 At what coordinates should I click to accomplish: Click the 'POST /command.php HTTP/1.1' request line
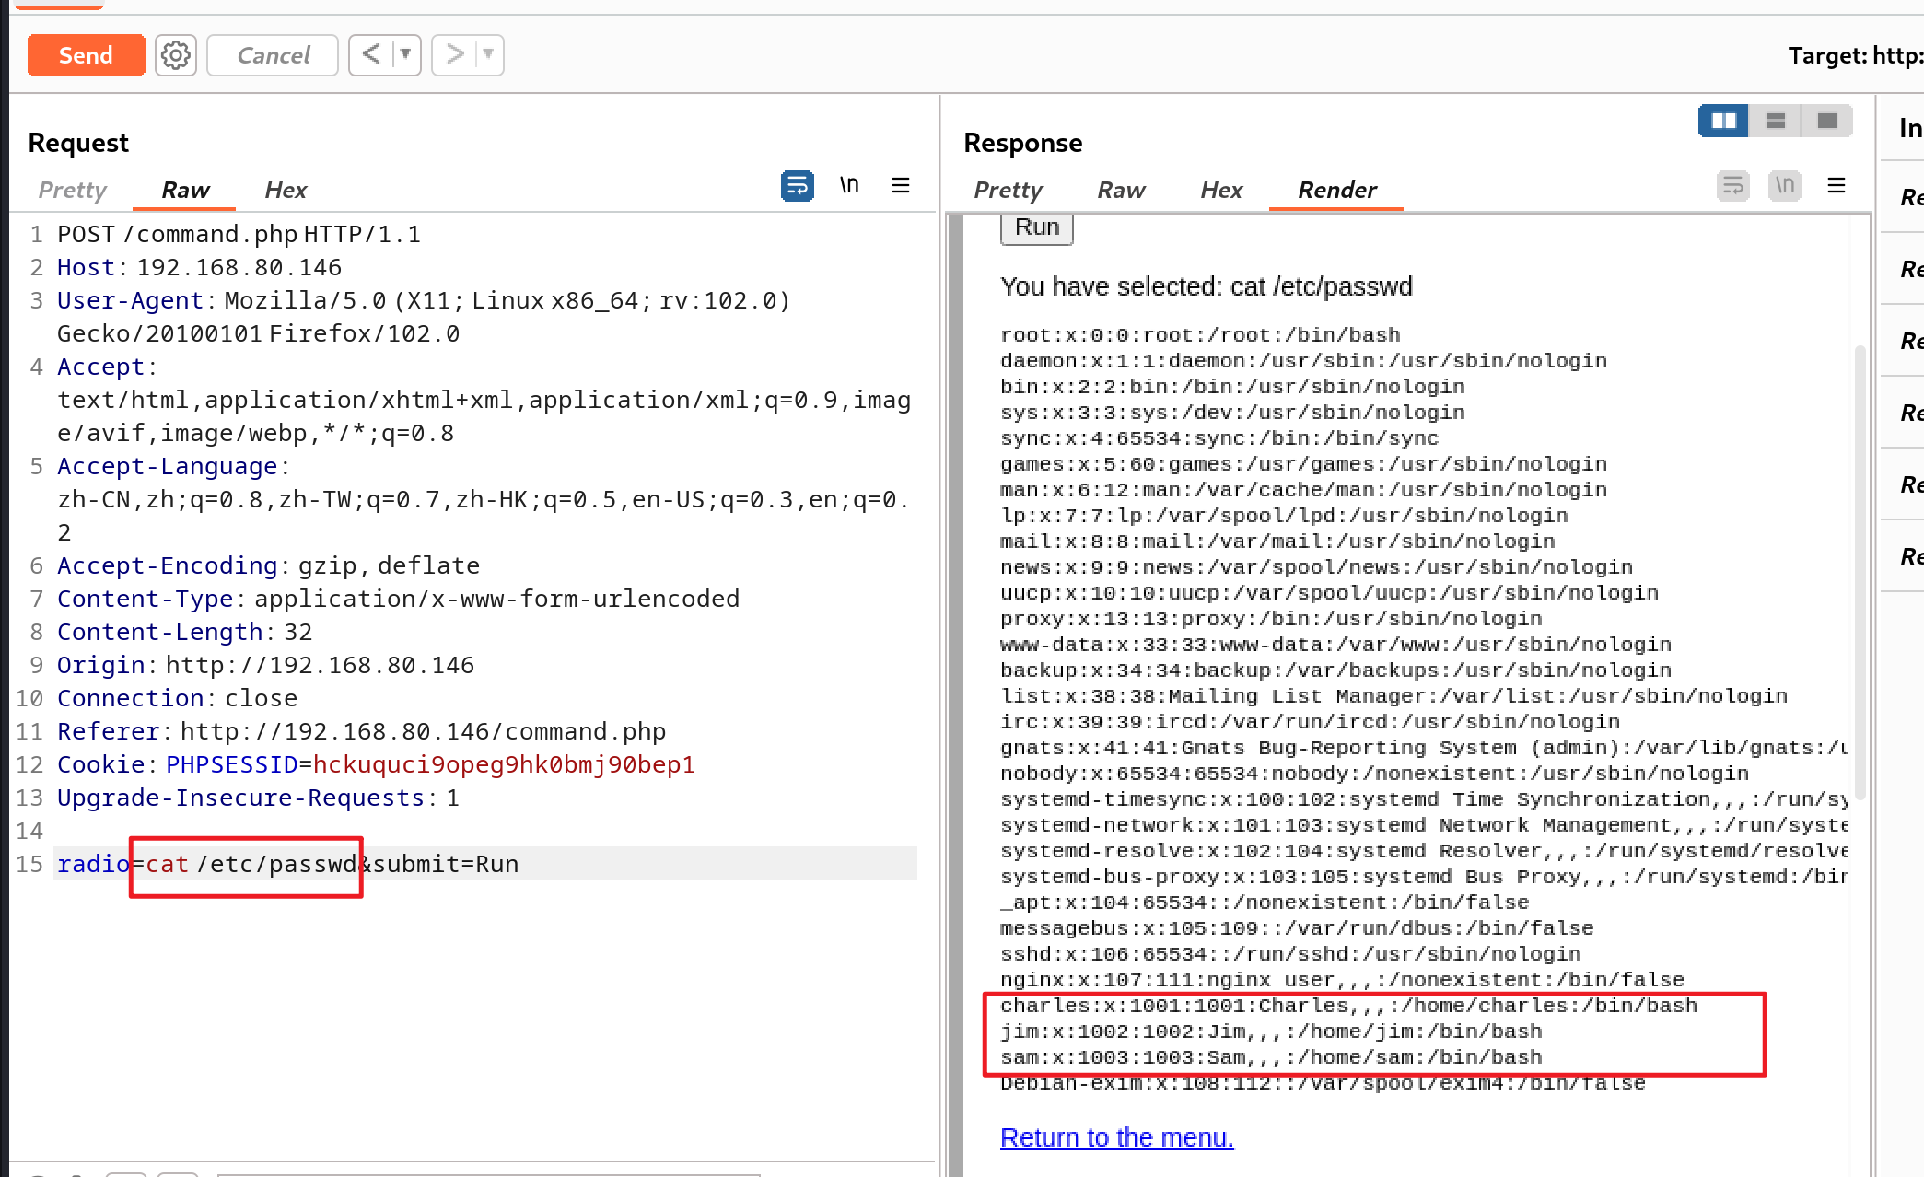click(239, 234)
